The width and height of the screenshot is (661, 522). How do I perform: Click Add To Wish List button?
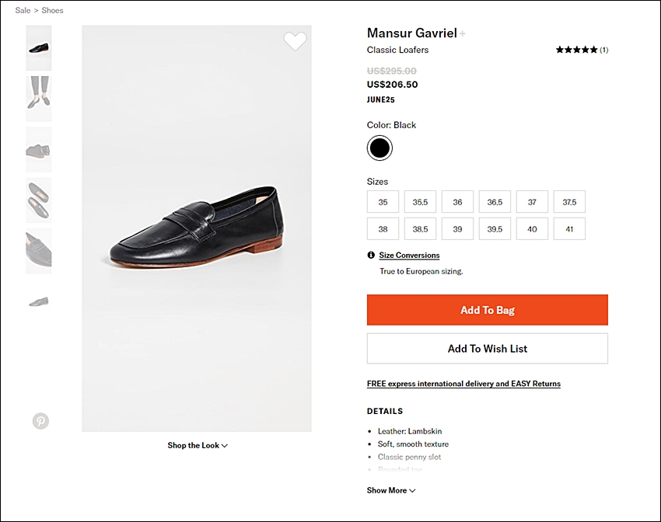[x=488, y=349]
